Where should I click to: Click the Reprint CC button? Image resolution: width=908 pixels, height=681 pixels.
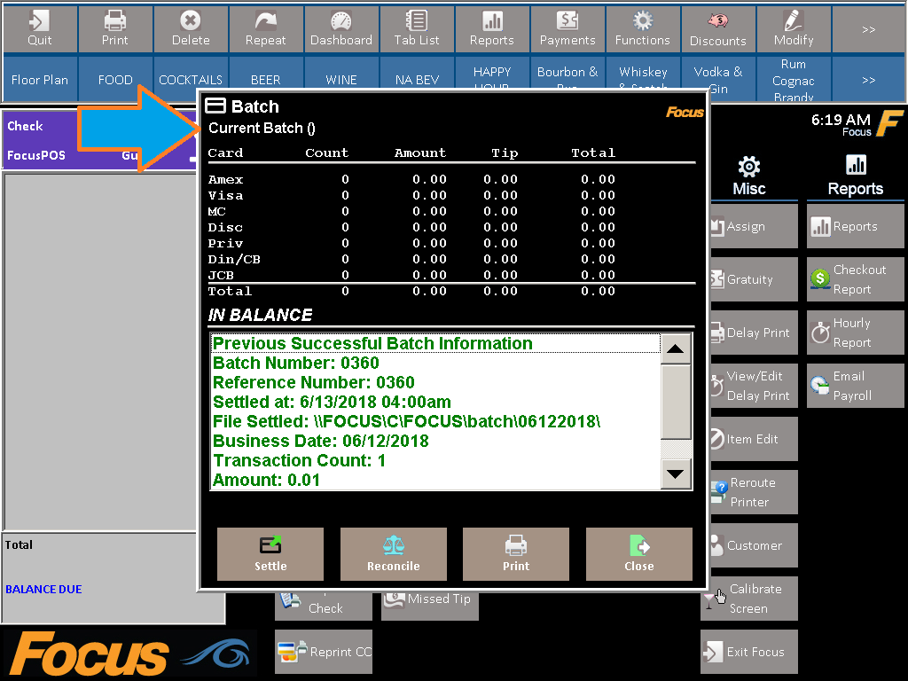click(x=324, y=652)
